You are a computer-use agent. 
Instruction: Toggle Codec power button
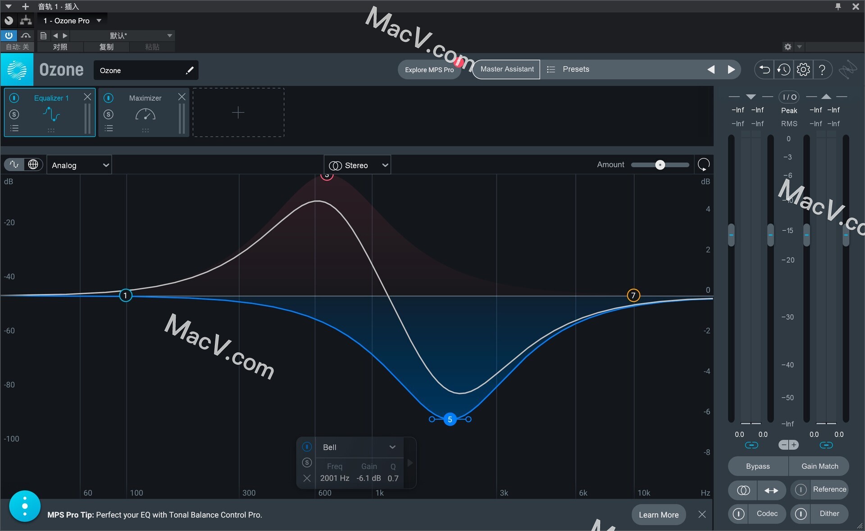[x=738, y=513]
